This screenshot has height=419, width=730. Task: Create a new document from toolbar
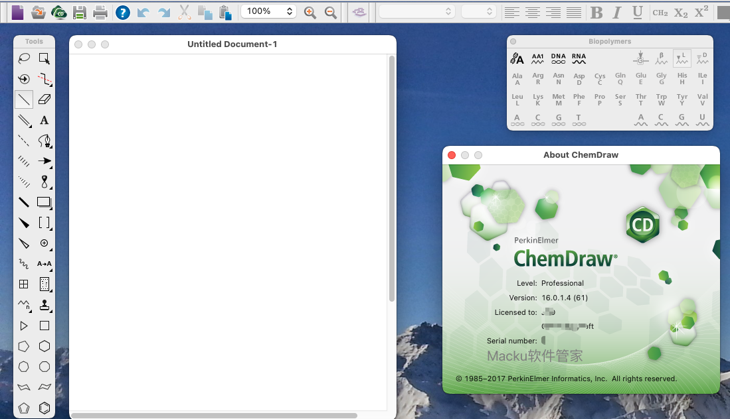[18, 12]
